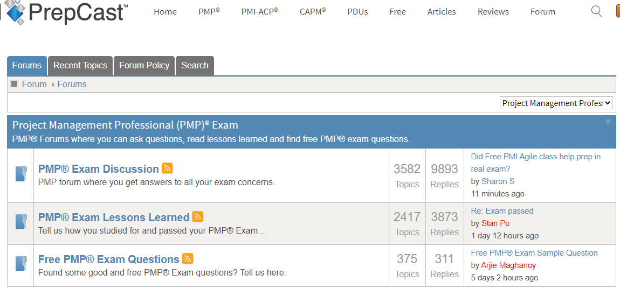Open Free PMP Exam Sample Question post

(534, 253)
